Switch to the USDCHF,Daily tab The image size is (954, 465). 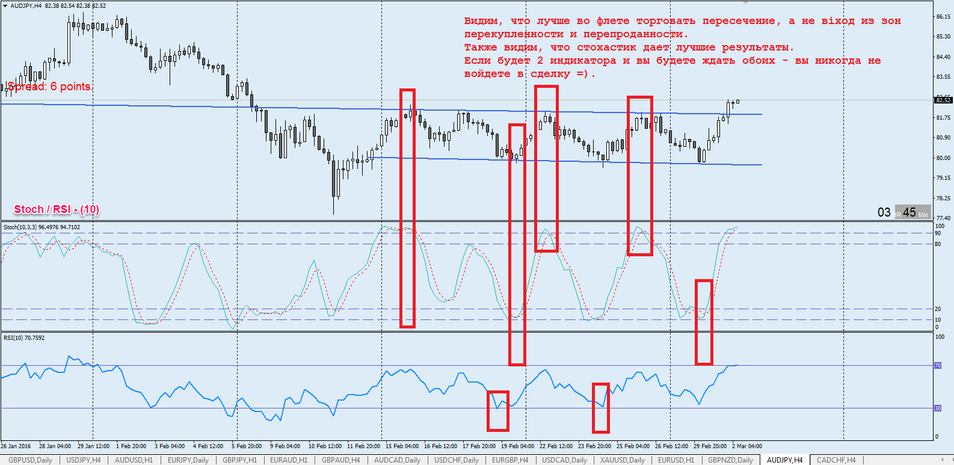[457, 460]
